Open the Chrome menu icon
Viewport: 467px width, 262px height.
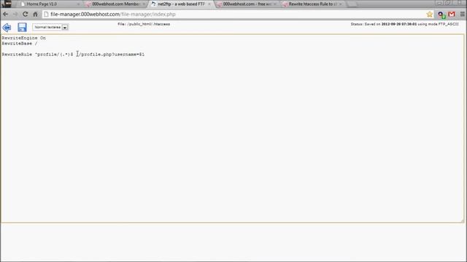462,14
